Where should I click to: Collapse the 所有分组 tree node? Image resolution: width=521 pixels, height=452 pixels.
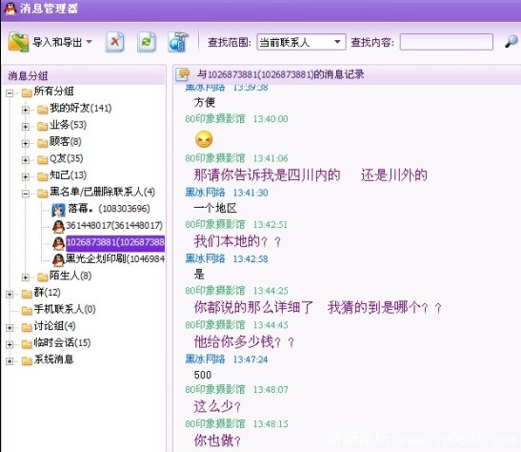[x=10, y=93]
